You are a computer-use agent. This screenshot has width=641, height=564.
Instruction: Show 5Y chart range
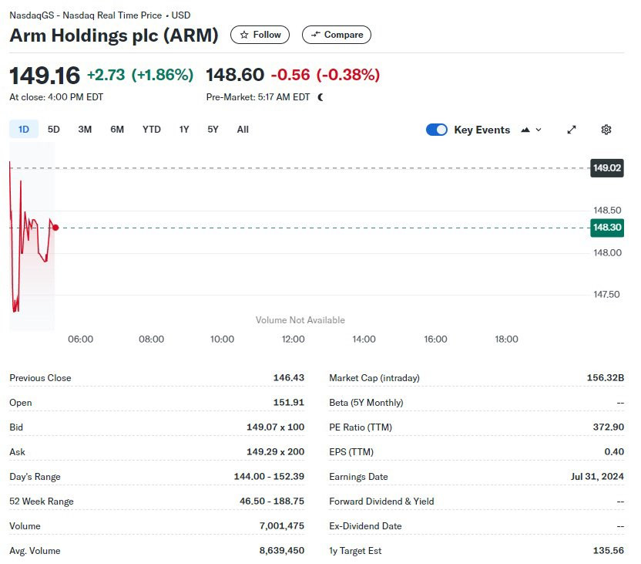(213, 130)
